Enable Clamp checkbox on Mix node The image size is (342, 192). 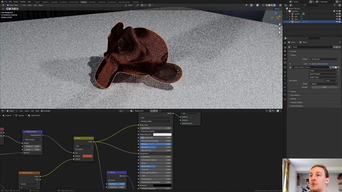click(76, 149)
